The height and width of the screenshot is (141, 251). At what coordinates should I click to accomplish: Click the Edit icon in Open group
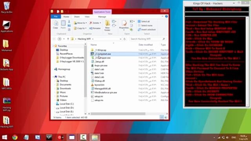[131, 25]
